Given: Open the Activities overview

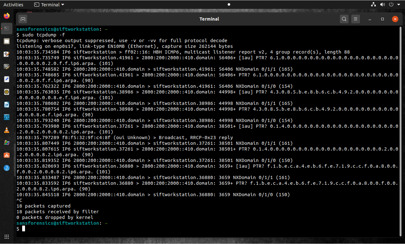Looking at the screenshot, I should (13, 4).
